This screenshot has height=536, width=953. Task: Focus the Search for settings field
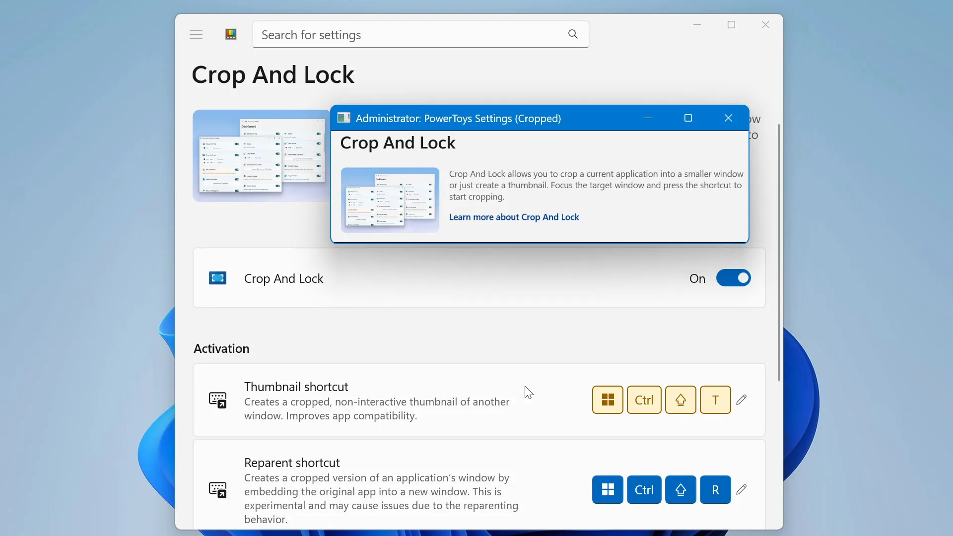tap(420, 34)
